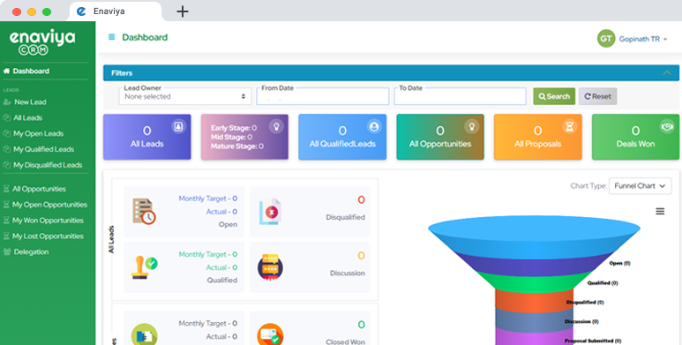Click the green Search button
Viewport: 682px width, 345px height.
pyautogui.click(x=554, y=96)
